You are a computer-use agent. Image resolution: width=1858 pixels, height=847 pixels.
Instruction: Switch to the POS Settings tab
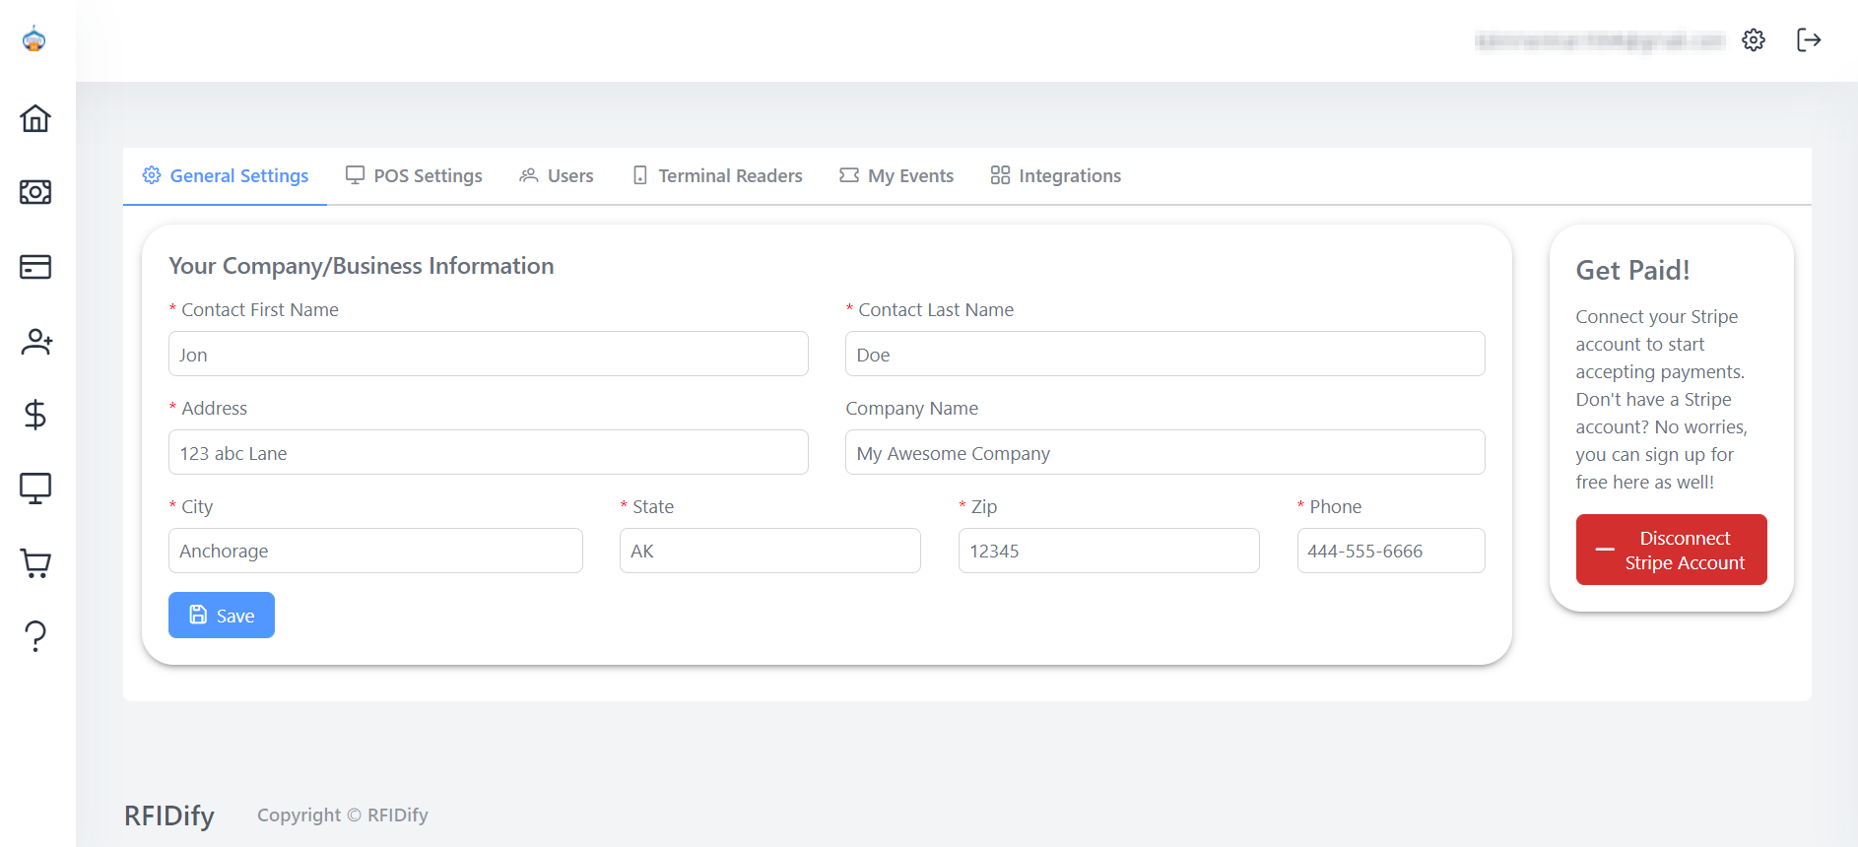click(x=414, y=175)
